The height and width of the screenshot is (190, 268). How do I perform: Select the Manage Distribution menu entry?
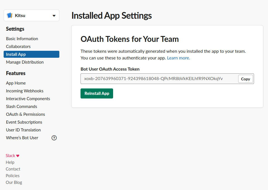coord(25,62)
